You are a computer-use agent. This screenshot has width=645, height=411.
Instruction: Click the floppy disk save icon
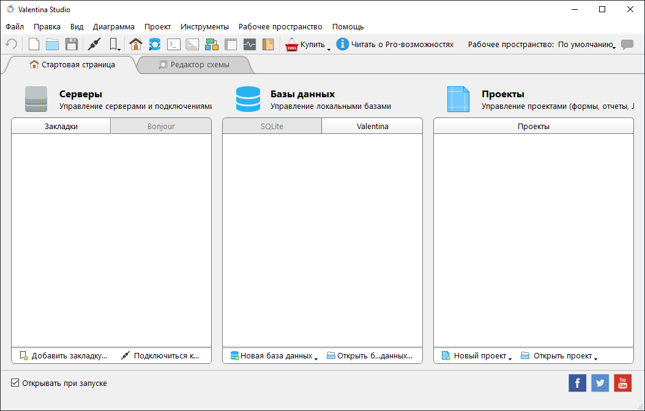point(72,44)
